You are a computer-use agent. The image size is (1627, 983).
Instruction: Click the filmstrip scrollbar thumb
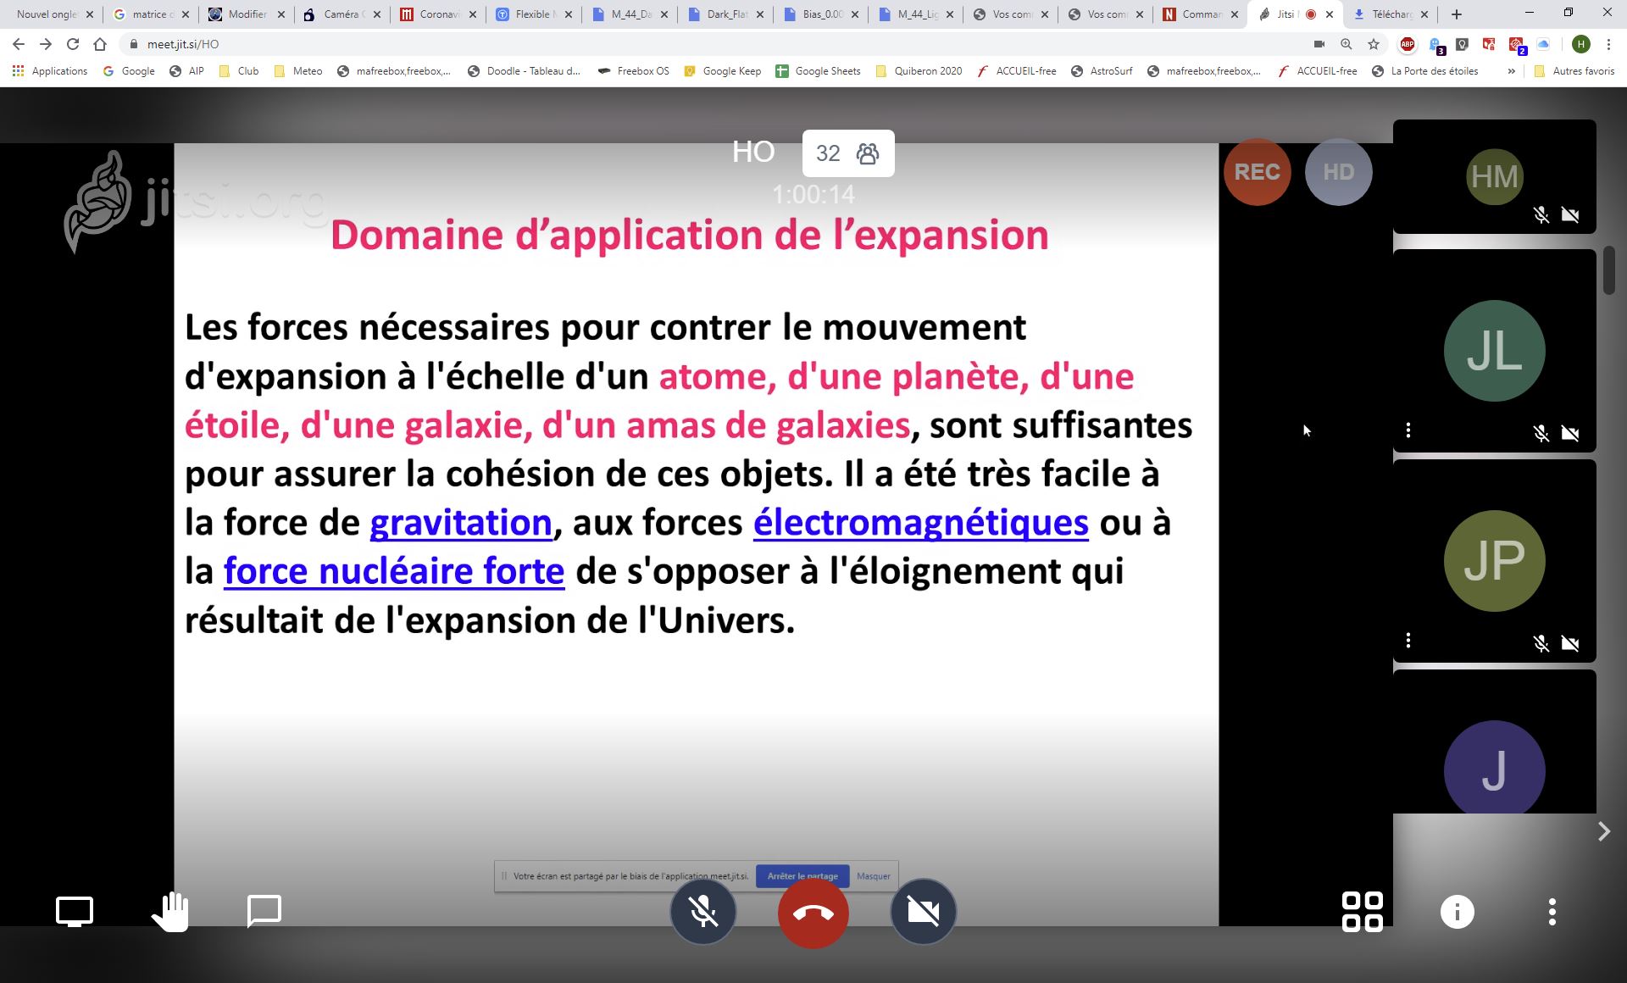(1609, 270)
